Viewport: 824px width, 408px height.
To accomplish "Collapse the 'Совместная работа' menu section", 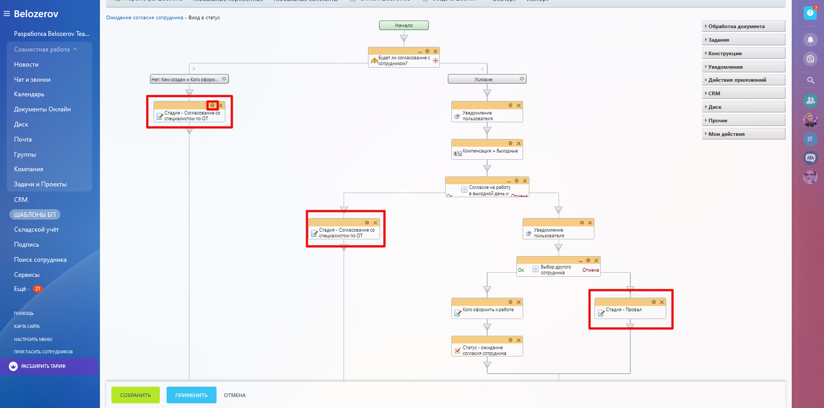I will [x=46, y=49].
